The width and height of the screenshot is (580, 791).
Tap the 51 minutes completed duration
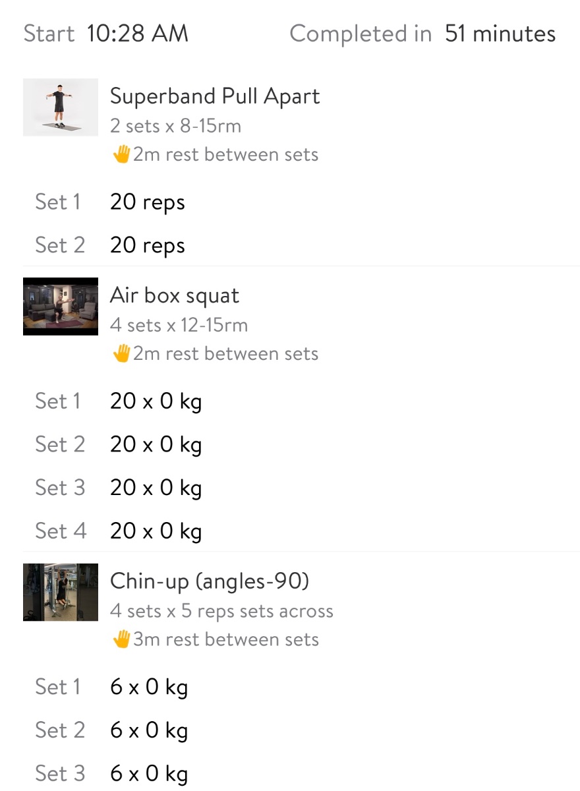click(x=500, y=34)
